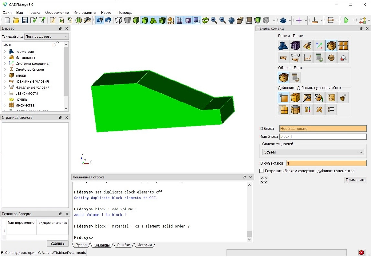The image size is (371, 257).
Task: Toggle the green mesh cube display icon
Action: (162, 20)
